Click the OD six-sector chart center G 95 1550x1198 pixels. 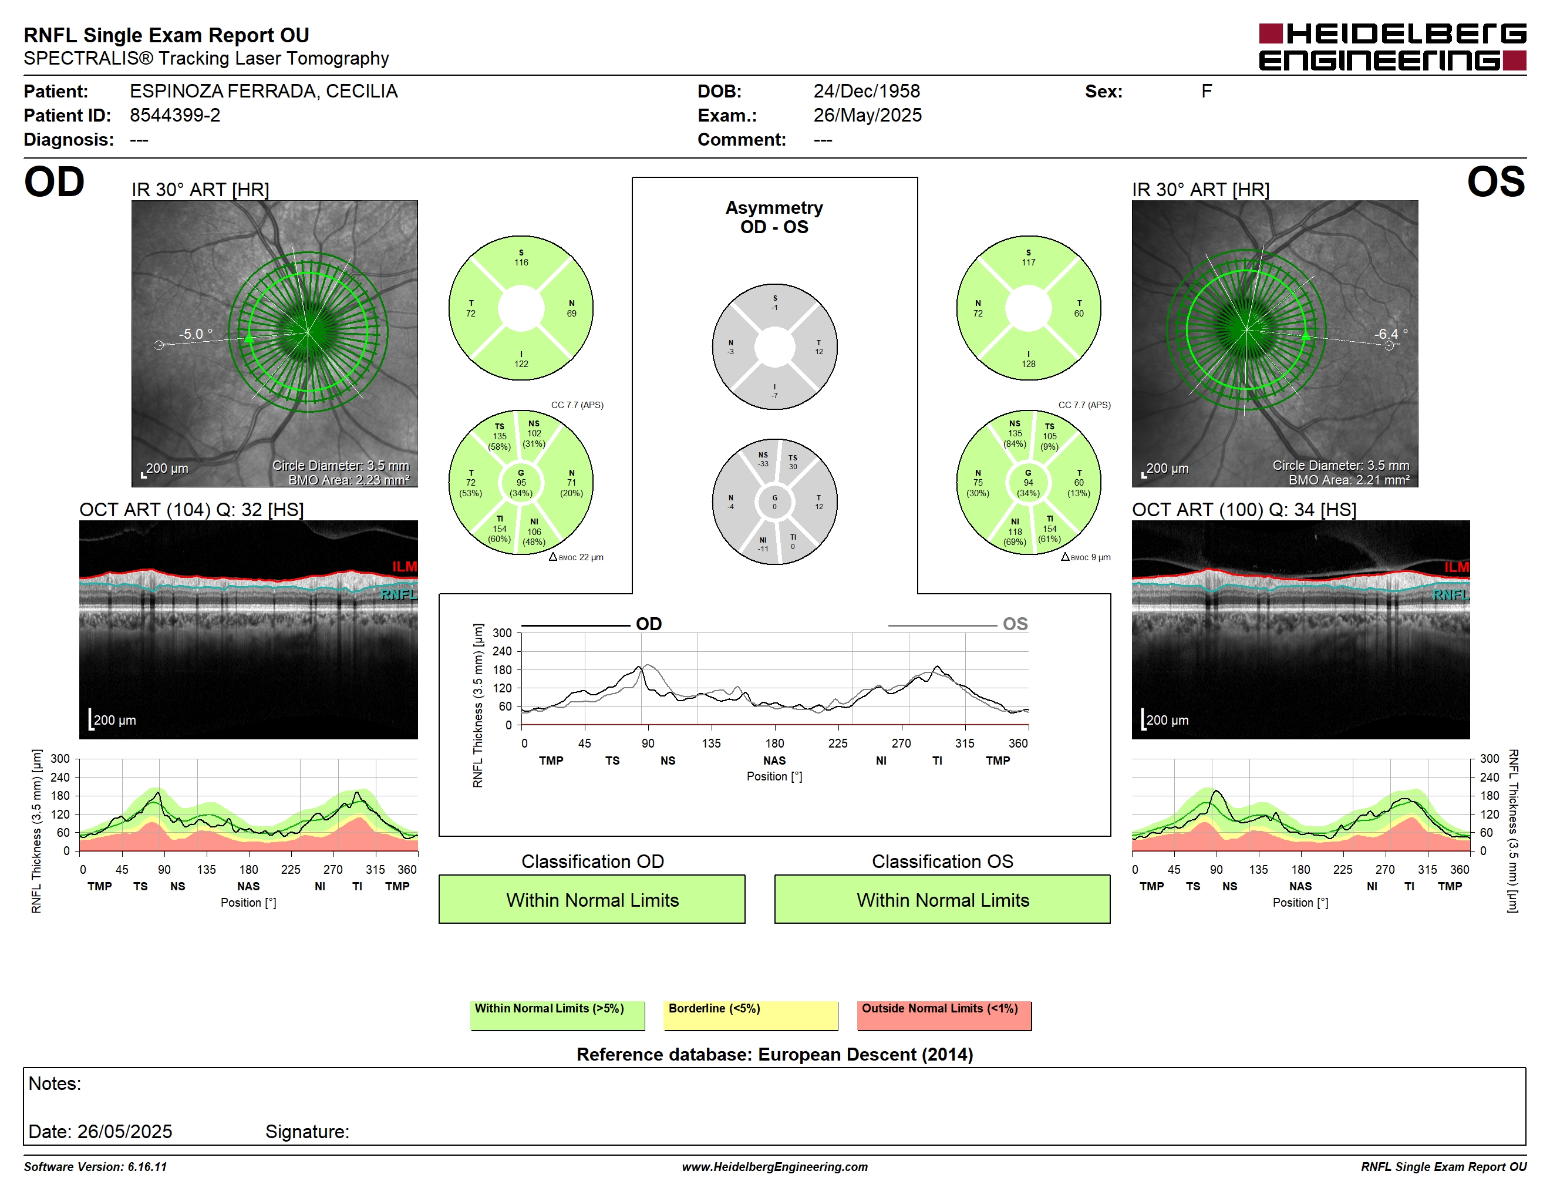(x=521, y=483)
